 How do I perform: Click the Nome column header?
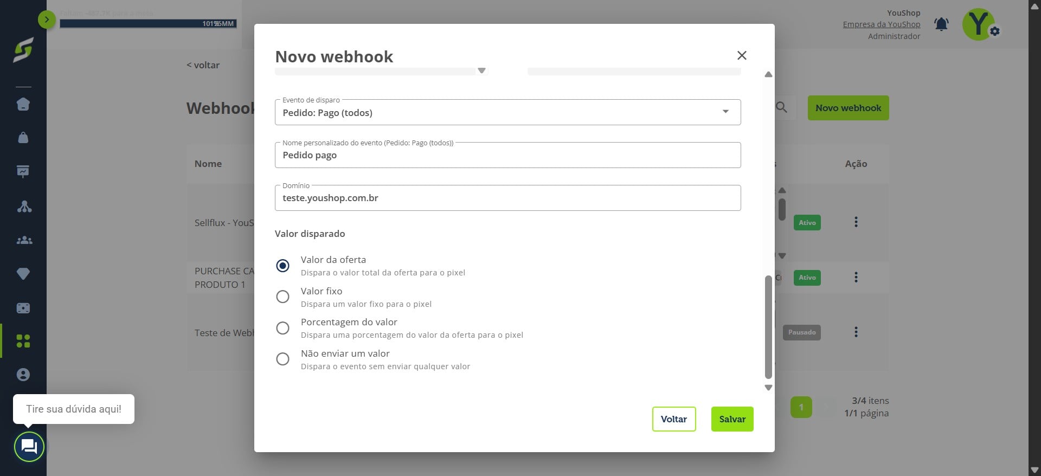208,164
